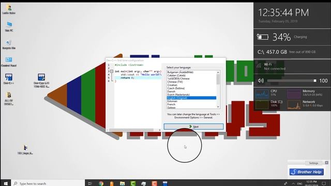Click the language list vertical scrollbar thumb

(218, 79)
